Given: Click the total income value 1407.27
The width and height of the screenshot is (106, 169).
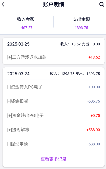Looking at the screenshot, I should coord(26,28).
